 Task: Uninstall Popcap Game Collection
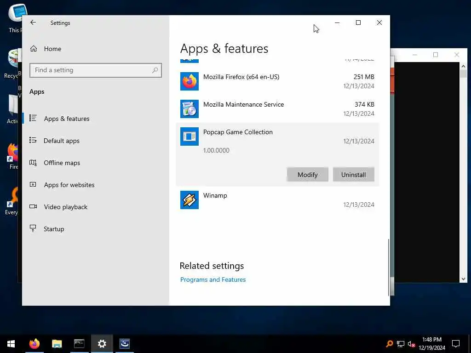[354, 175]
